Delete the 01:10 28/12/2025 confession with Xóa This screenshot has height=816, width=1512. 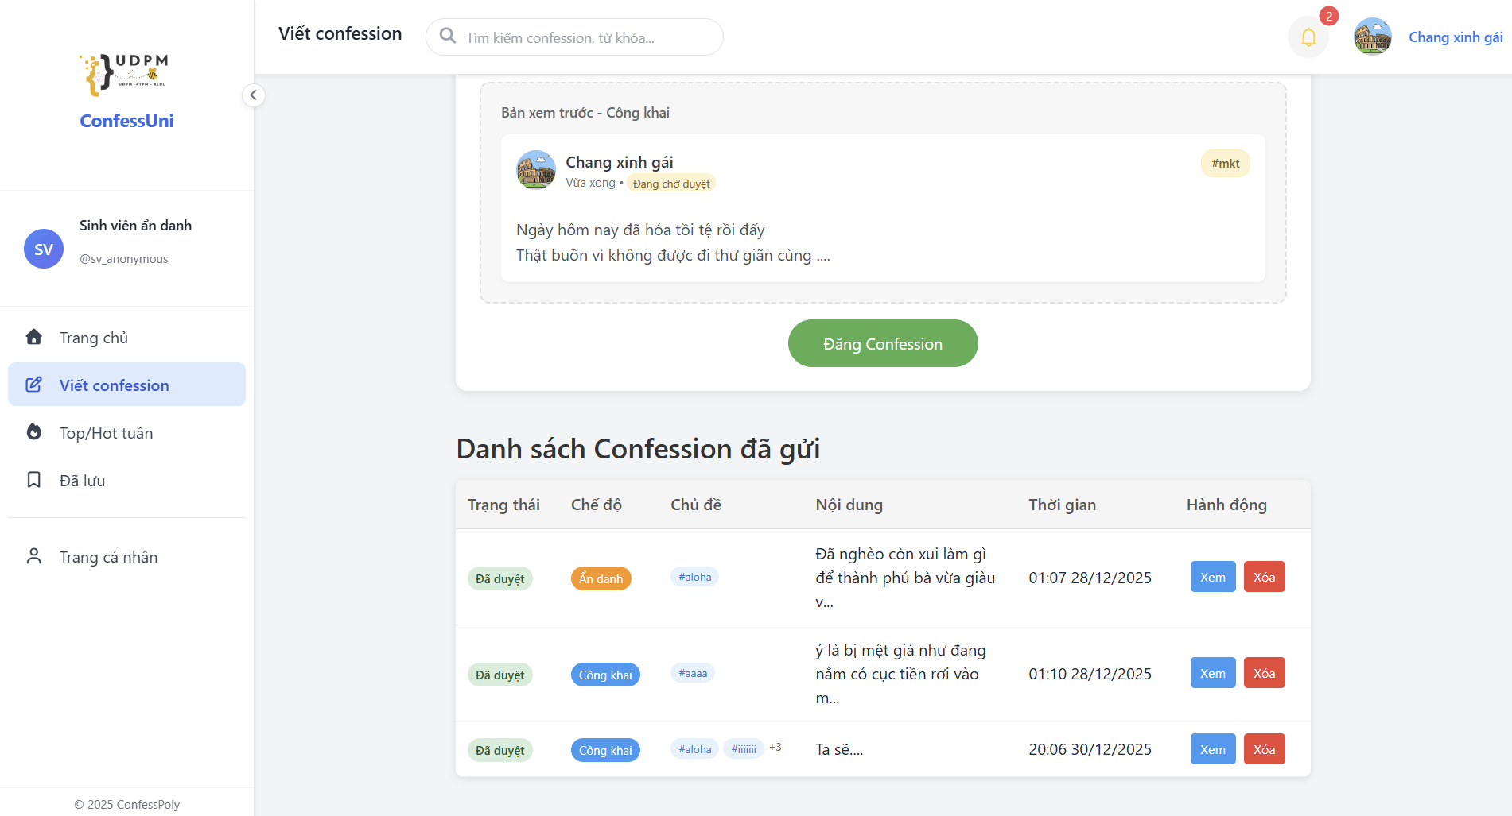(1265, 673)
